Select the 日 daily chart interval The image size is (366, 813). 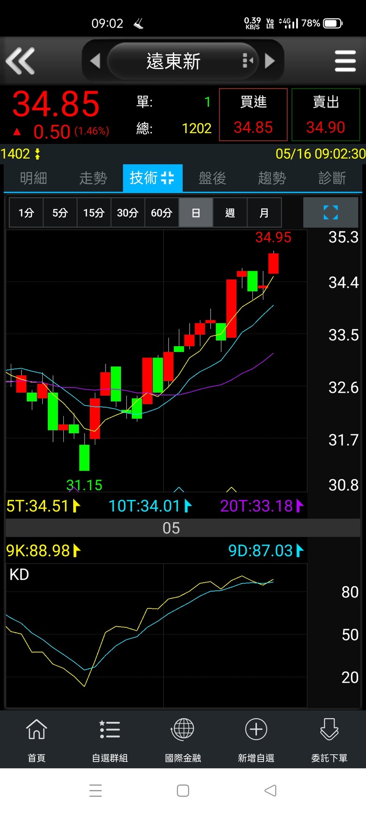(196, 213)
